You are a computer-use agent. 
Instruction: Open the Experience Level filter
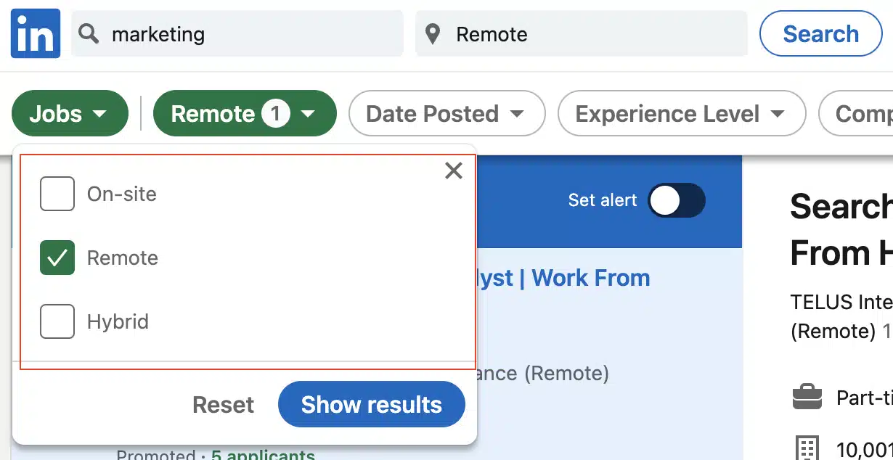pyautogui.click(x=681, y=114)
